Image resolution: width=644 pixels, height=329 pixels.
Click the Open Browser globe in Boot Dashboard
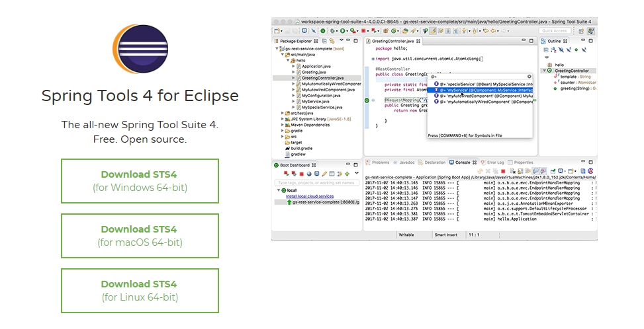pos(309,174)
